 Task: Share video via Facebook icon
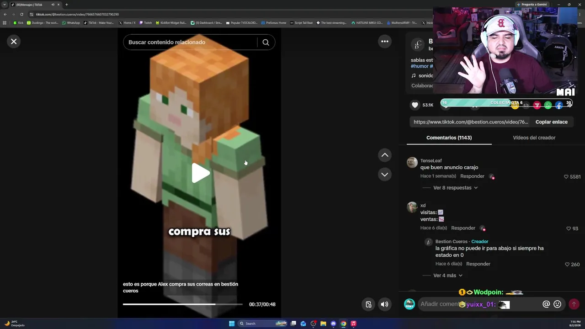pos(558,106)
